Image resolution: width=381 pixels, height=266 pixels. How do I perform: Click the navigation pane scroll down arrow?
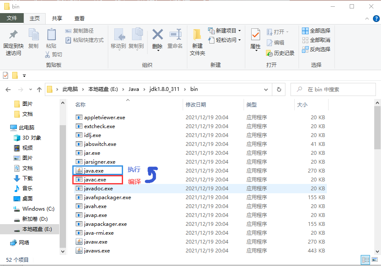pyautogui.click(x=63, y=252)
